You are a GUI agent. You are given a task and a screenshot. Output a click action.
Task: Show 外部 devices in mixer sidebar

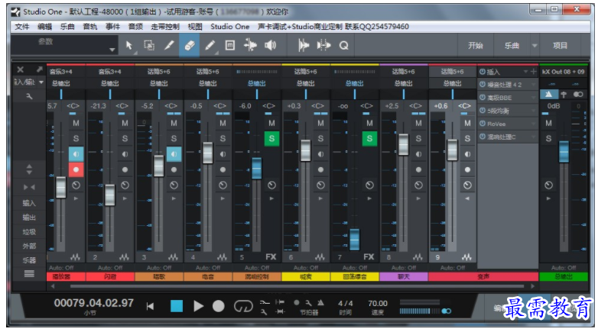click(x=29, y=246)
